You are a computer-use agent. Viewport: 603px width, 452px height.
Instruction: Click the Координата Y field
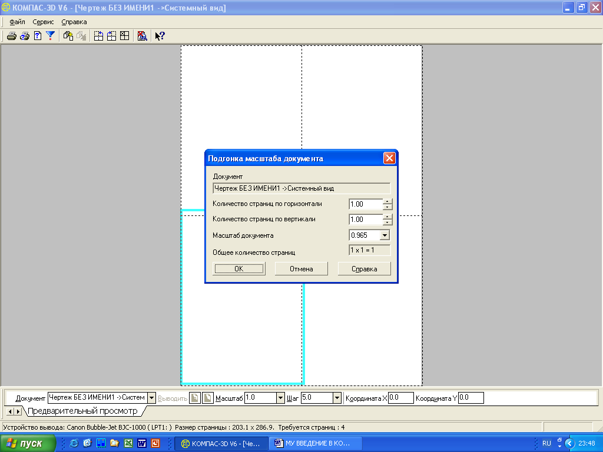tap(471, 398)
